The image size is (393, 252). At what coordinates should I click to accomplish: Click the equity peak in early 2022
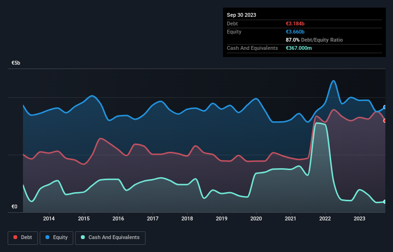tap(333, 81)
